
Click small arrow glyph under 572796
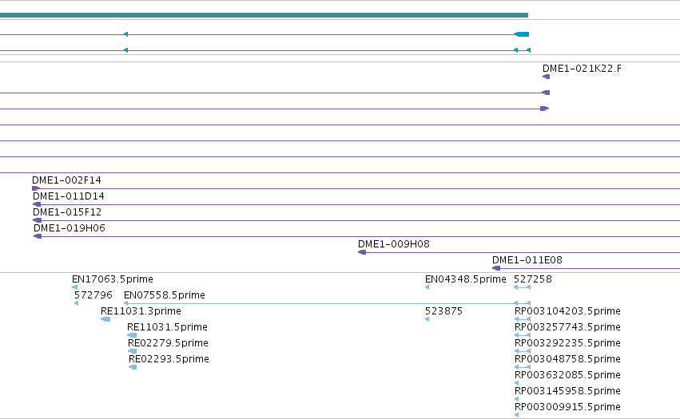[77, 303]
